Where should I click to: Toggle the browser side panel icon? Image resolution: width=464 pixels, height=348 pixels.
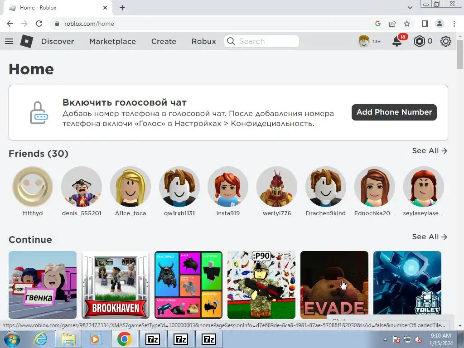(425, 24)
